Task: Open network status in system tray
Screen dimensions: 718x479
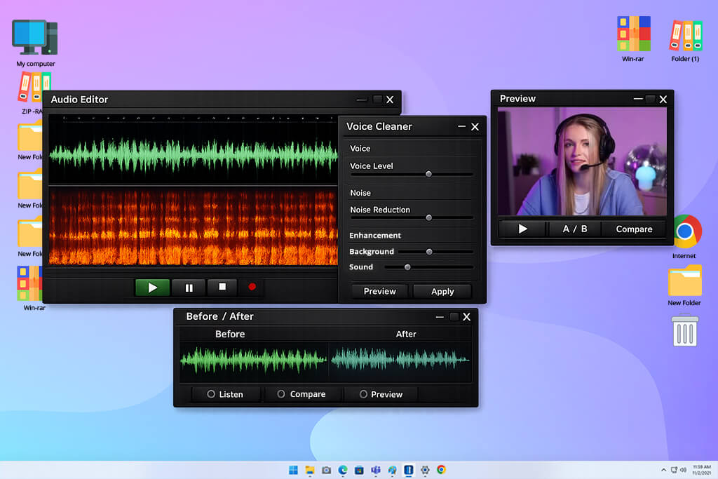Action: click(674, 470)
